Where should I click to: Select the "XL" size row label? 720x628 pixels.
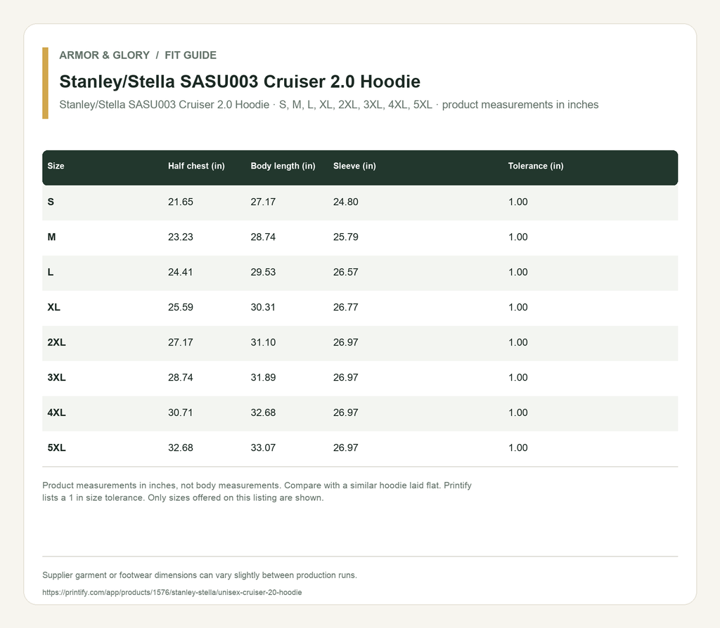[x=53, y=308]
